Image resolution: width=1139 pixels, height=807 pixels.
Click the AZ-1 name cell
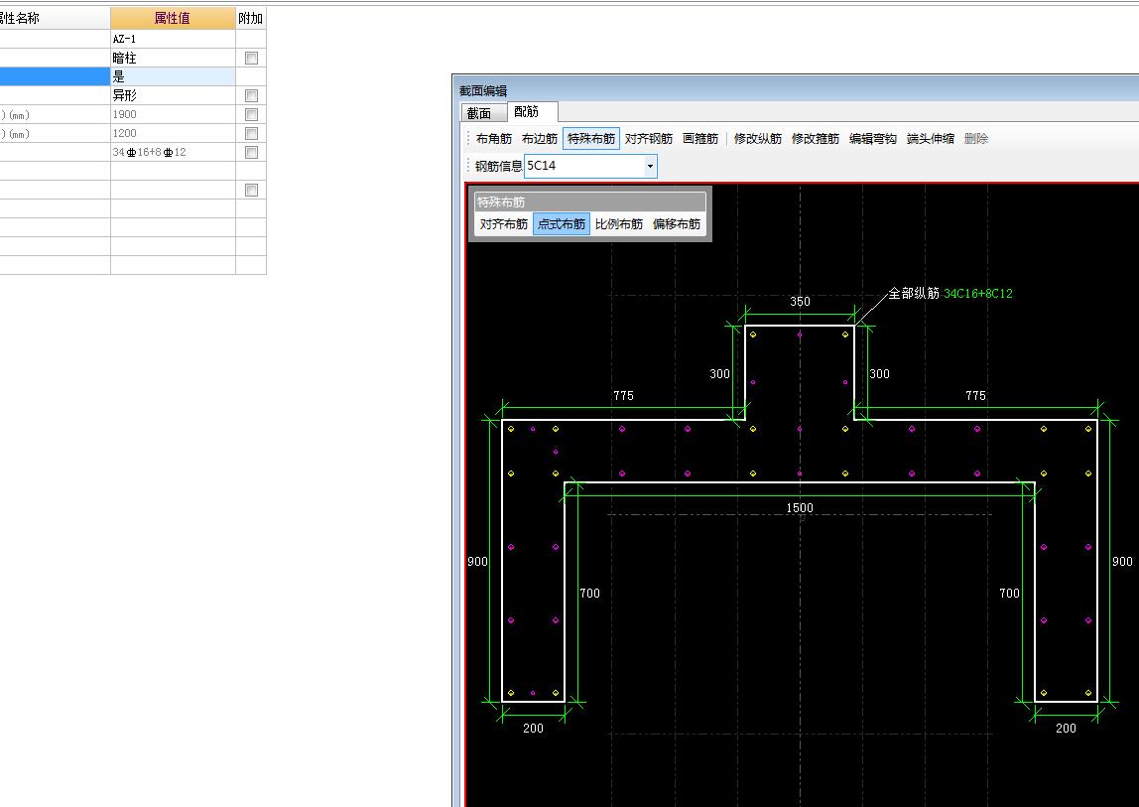[x=173, y=39]
